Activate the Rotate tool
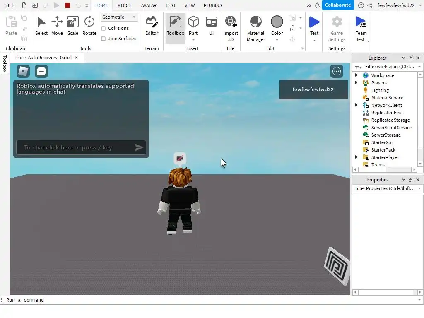Image resolution: width=424 pixels, height=318 pixels. [89, 26]
